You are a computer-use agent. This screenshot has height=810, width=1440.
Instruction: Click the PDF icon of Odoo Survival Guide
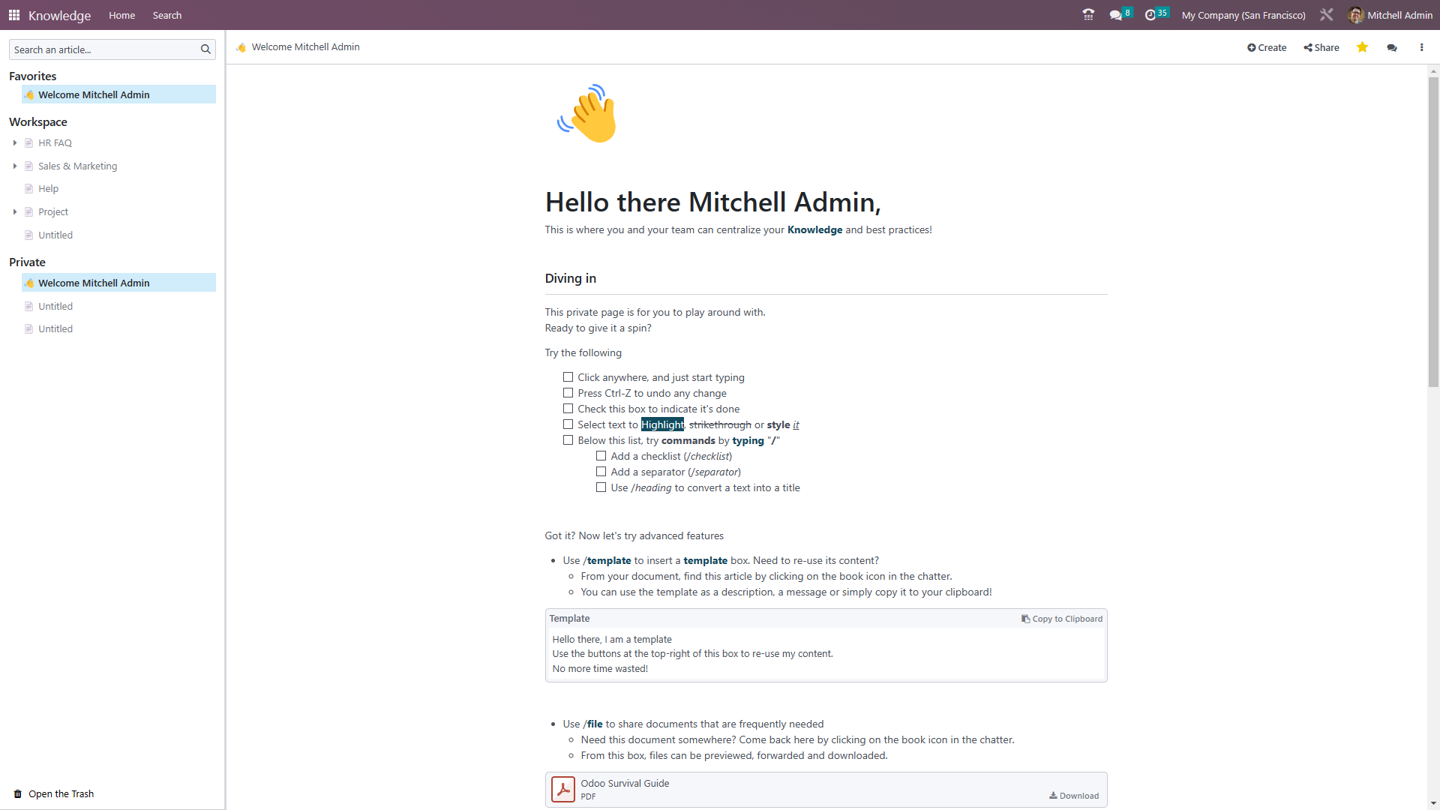563,789
